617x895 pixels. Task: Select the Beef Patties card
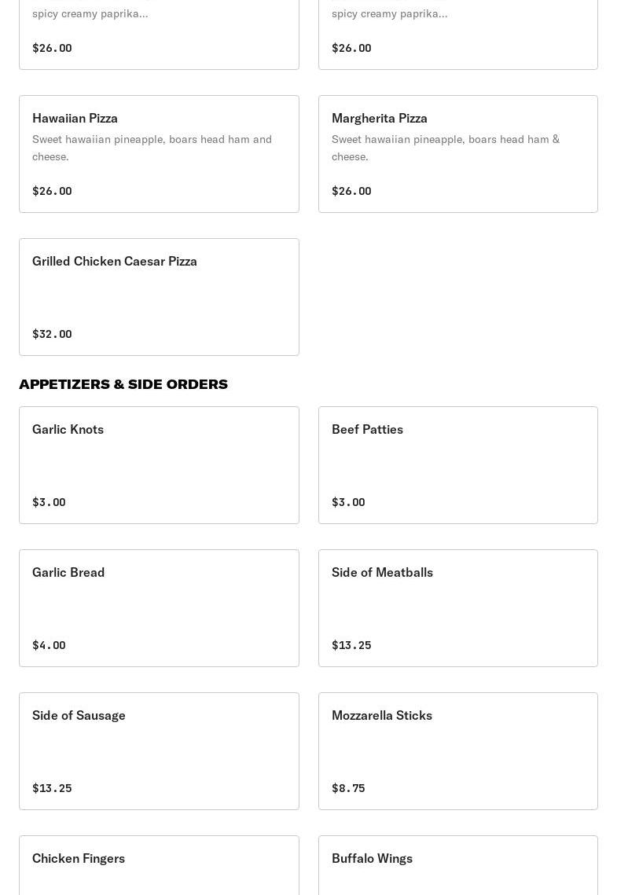(457, 465)
